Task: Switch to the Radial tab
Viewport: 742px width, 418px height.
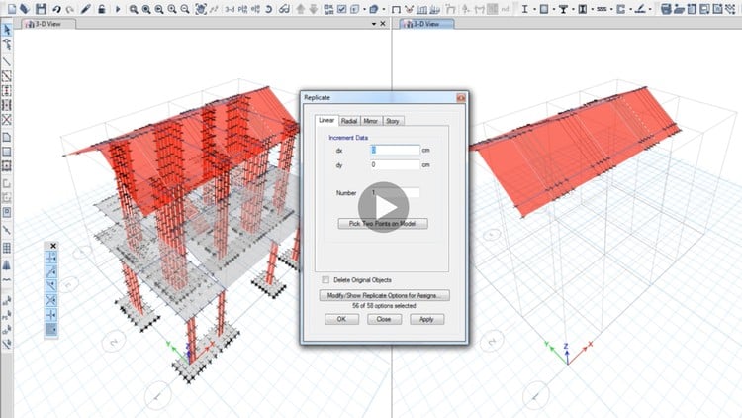Action: (x=349, y=121)
